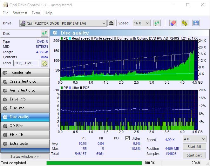The image size is (210, 166).
Task: Click the Start part button
Action: pos(194,155)
